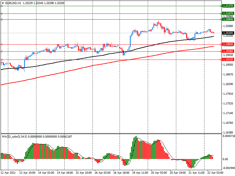Click the MACD scale 0.00 value
Screen dimensions: 235x176
(x=225, y=159)
